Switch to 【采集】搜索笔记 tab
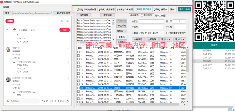Viewport: 235px width, 111px height. (x=106, y=10)
